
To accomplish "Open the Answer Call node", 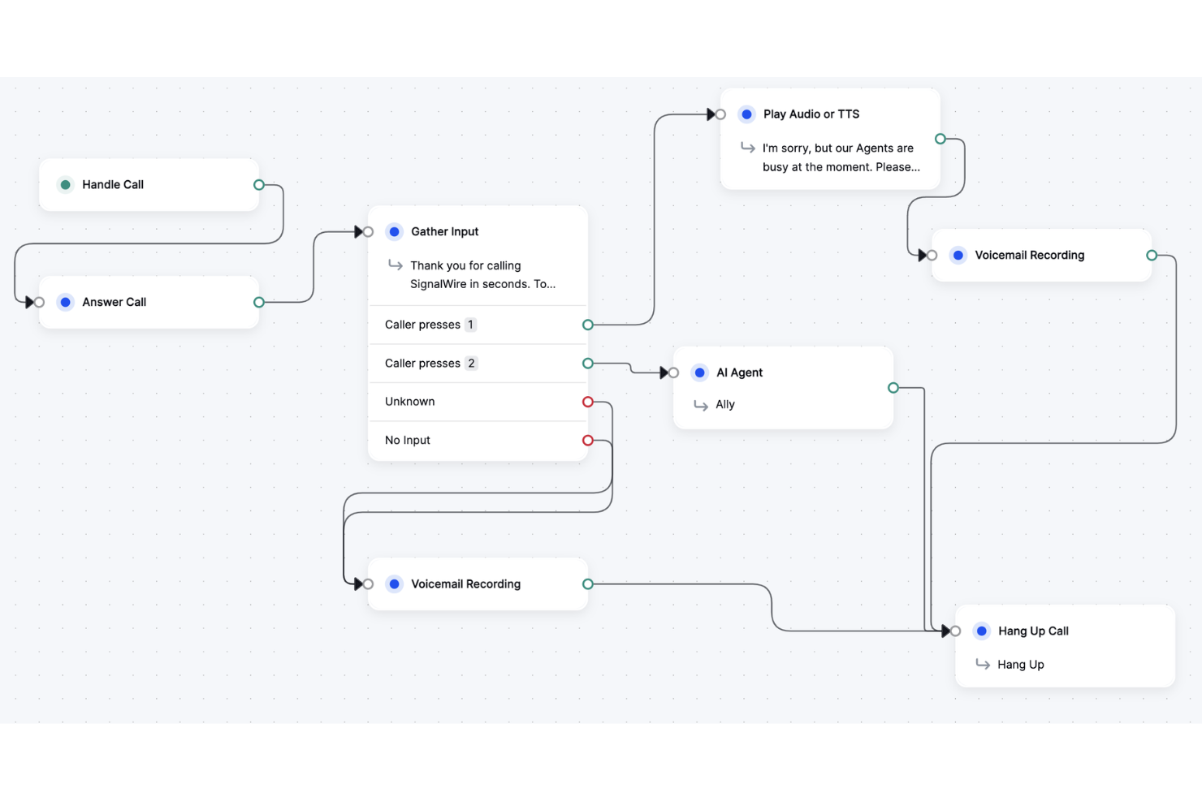I will click(x=114, y=302).
